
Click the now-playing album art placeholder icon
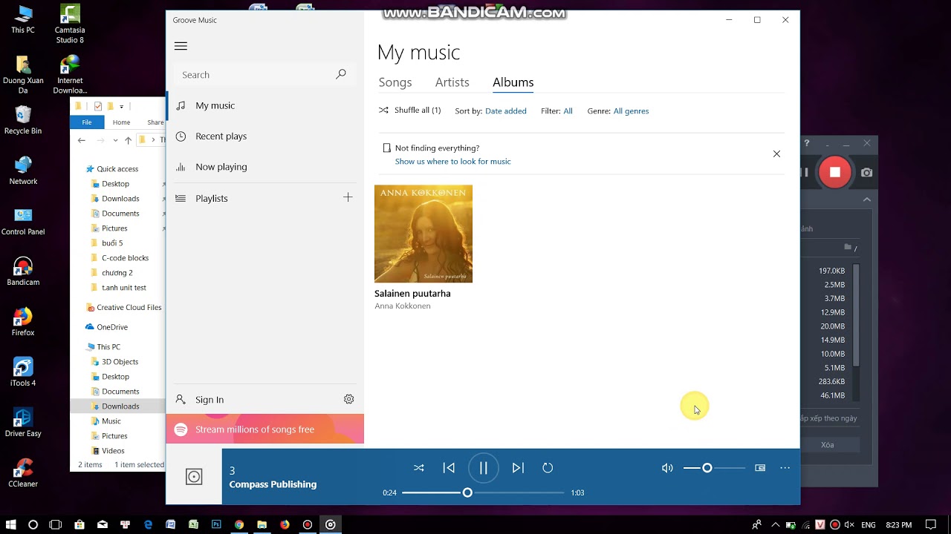[x=194, y=477]
